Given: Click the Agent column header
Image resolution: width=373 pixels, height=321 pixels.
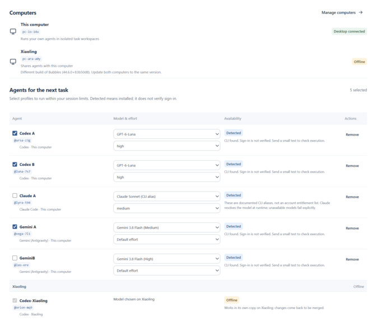Looking at the screenshot, I should coord(17,119).
